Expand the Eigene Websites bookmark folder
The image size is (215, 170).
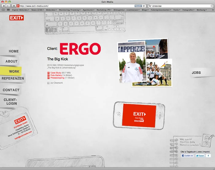point(21,10)
